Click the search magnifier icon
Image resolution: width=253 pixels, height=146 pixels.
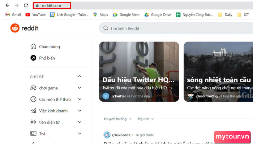tap(106, 28)
